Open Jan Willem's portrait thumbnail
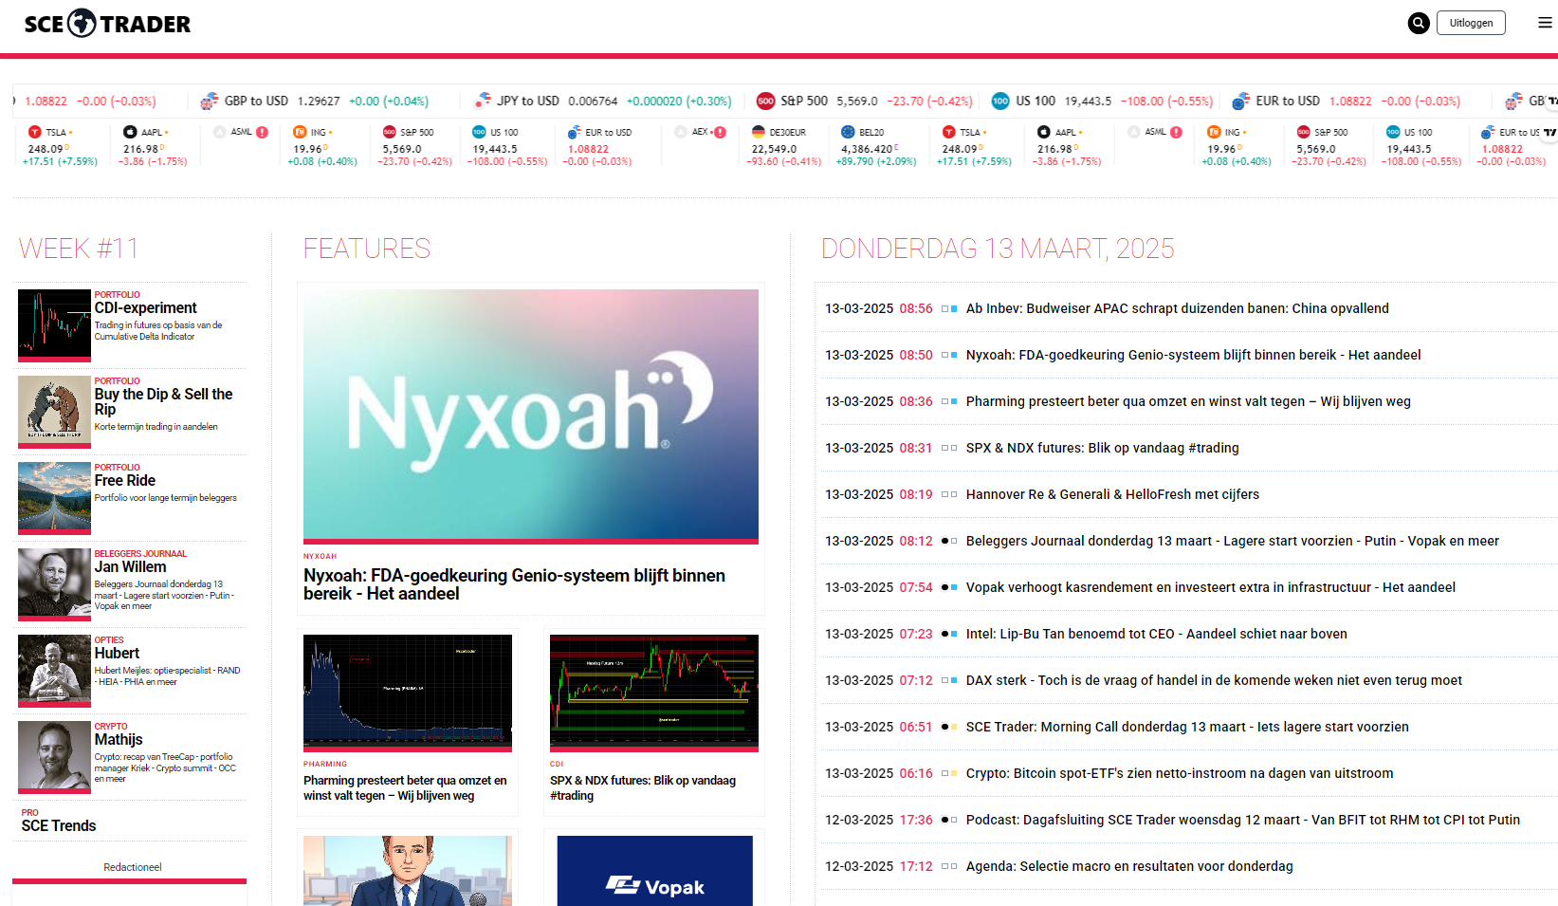The height and width of the screenshot is (906, 1558). click(54, 584)
